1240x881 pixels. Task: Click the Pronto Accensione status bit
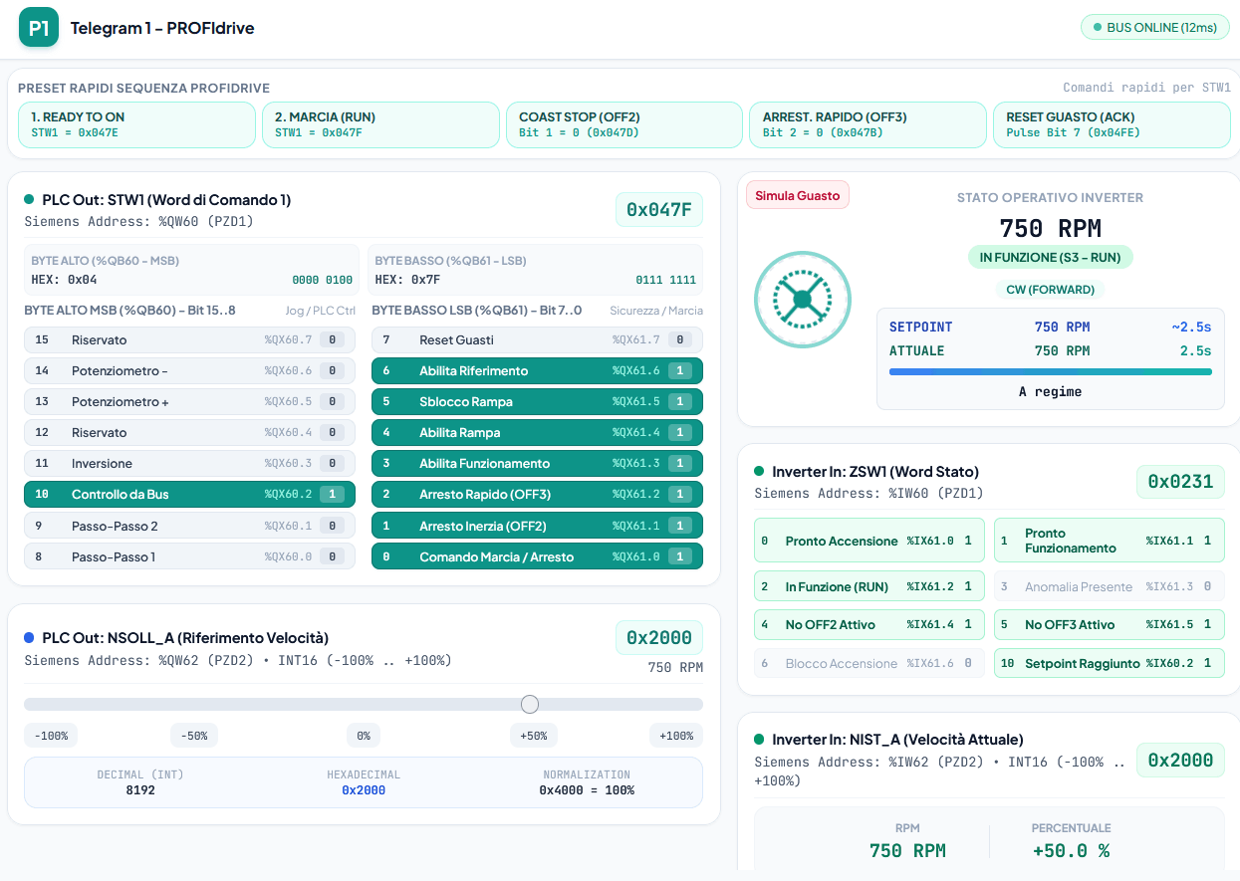[x=869, y=541]
